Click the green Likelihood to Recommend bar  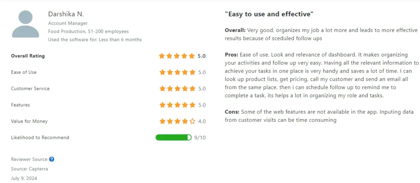(x=173, y=137)
